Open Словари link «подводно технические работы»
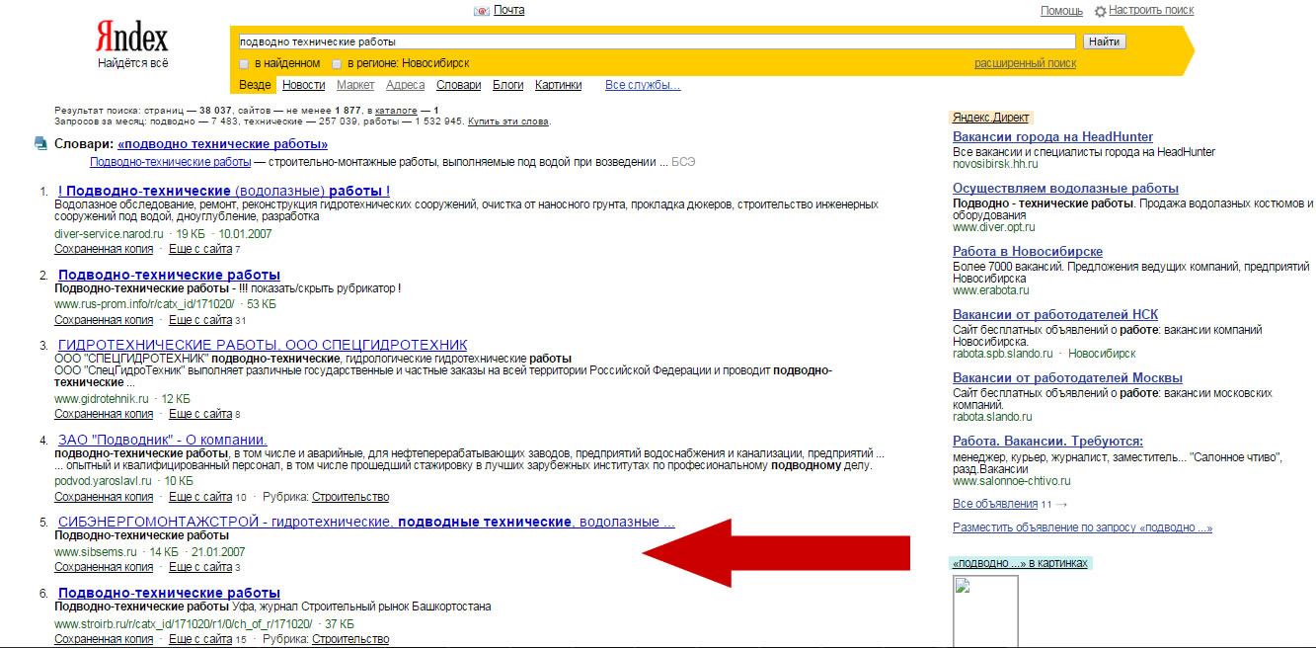The width and height of the screenshot is (1316, 648). [223, 144]
